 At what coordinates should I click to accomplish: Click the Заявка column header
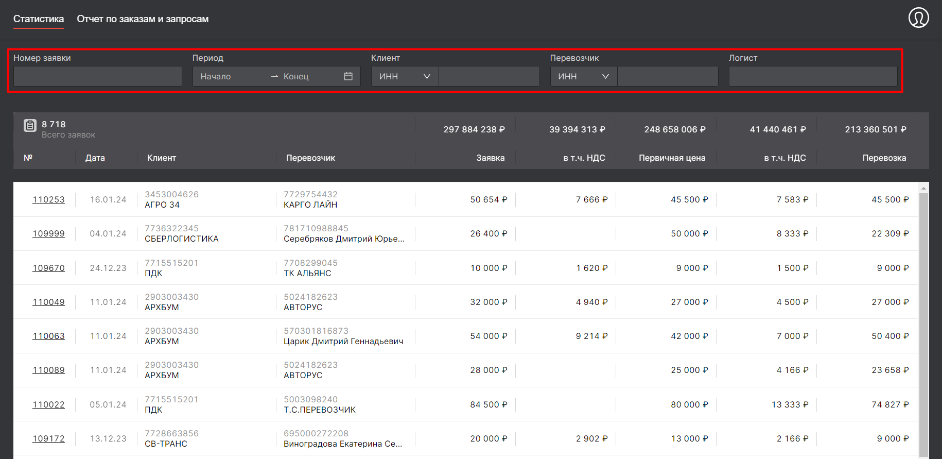(490, 158)
